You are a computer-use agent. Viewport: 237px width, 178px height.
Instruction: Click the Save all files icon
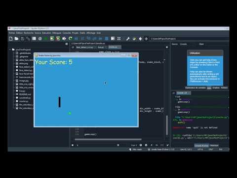pyautogui.click(x=28, y=39)
